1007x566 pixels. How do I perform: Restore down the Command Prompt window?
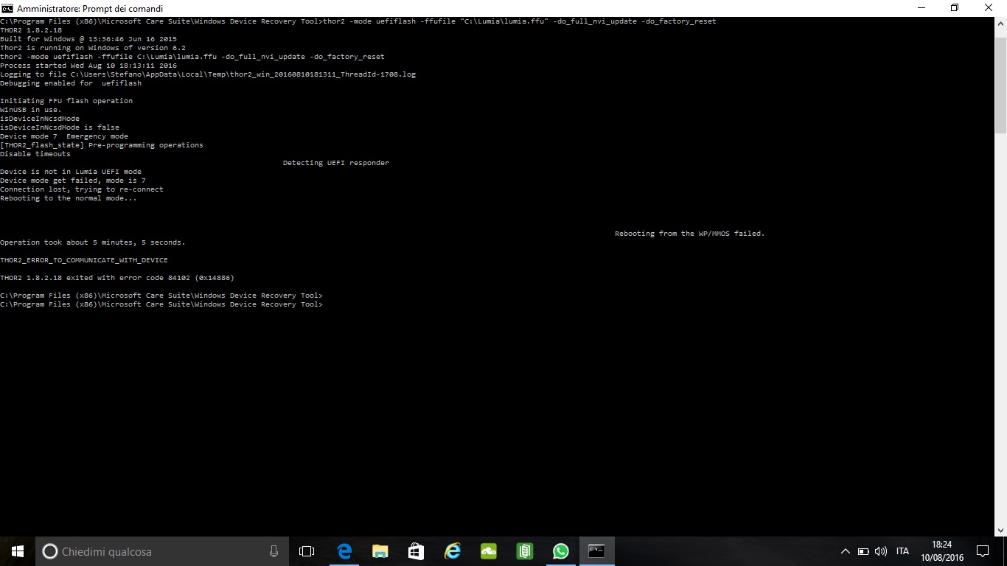(955, 8)
